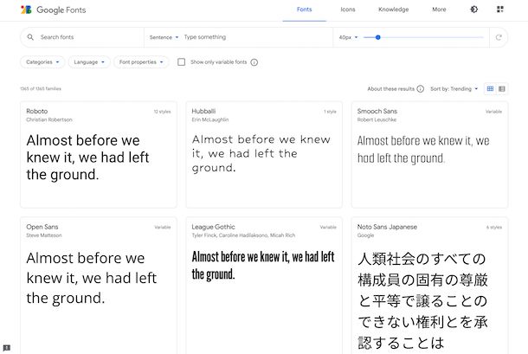Click the 1365 of 1365 families count
The image size is (528, 354).
(x=41, y=89)
